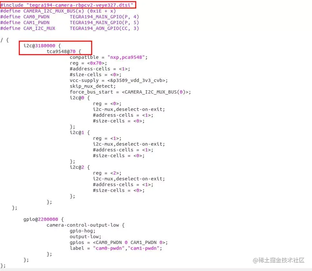Click the CAMERA_I2C_MUX_BUS(x) define line

tap(58, 11)
